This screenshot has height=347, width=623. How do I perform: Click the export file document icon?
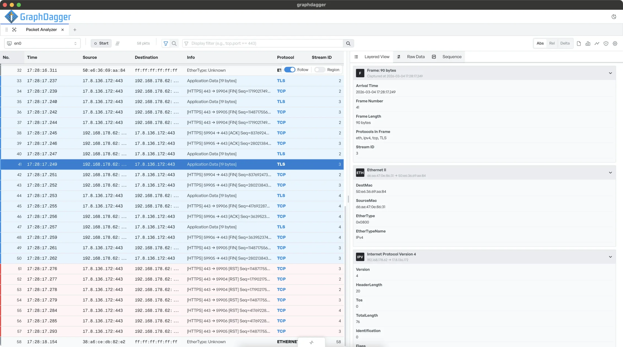(x=579, y=43)
